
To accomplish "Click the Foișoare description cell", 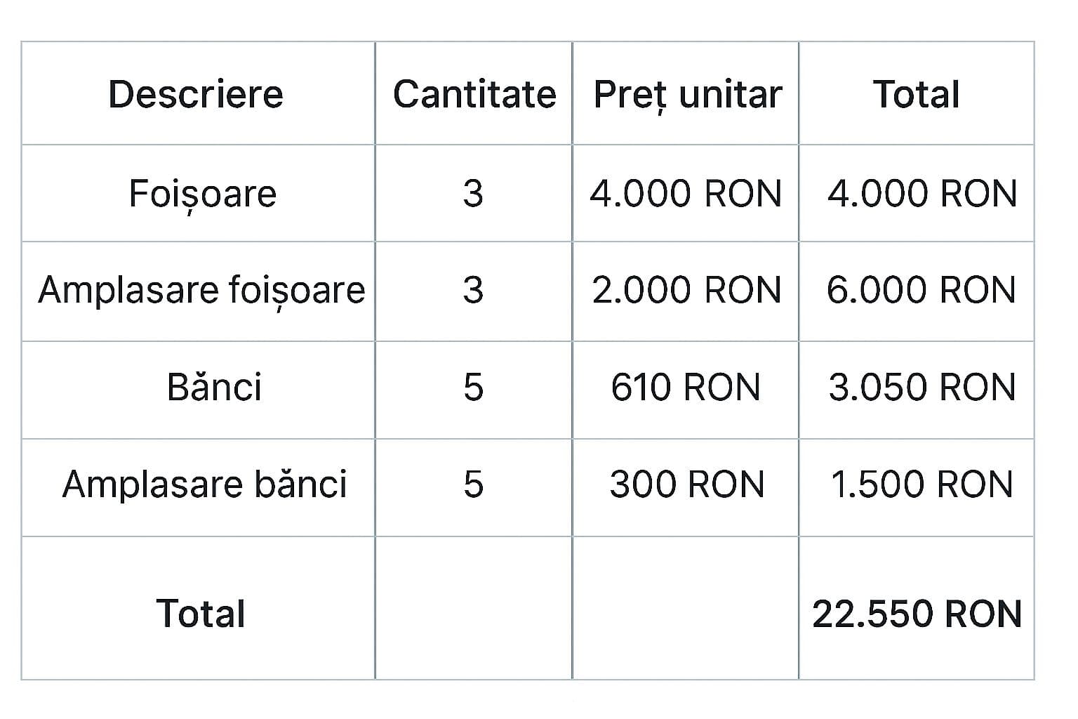I will [202, 194].
